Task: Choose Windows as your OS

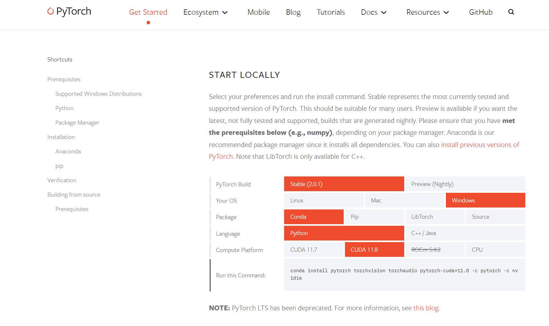Action: [x=485, y=200]
